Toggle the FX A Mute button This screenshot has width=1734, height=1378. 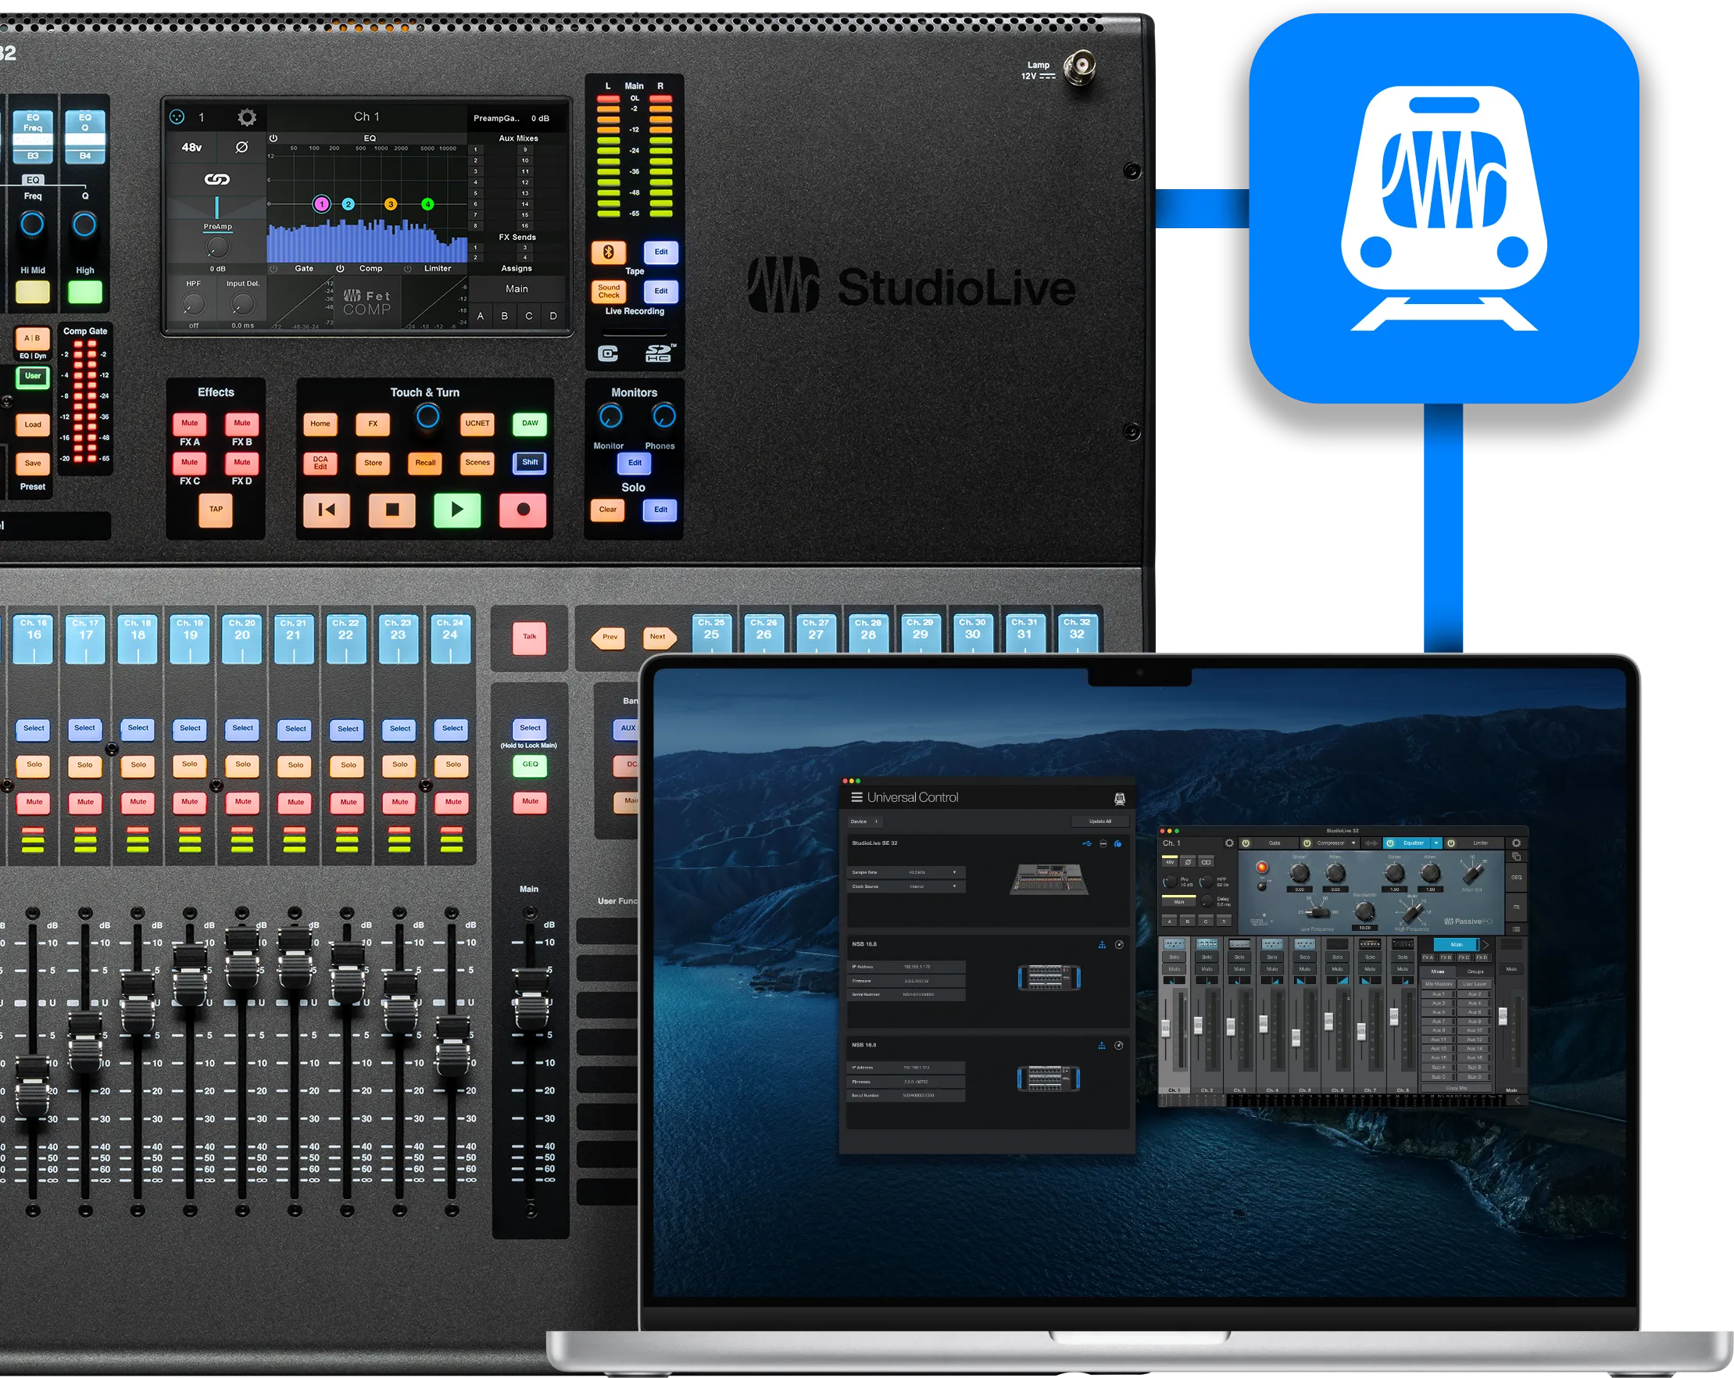tap(190, 423)
